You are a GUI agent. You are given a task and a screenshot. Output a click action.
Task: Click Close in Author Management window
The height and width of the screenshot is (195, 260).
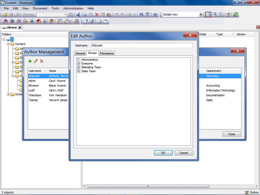232,134
